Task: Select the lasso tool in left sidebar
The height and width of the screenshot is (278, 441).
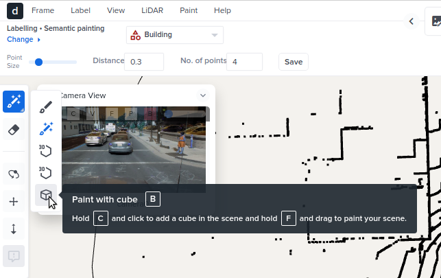Action: pos(14,174)
